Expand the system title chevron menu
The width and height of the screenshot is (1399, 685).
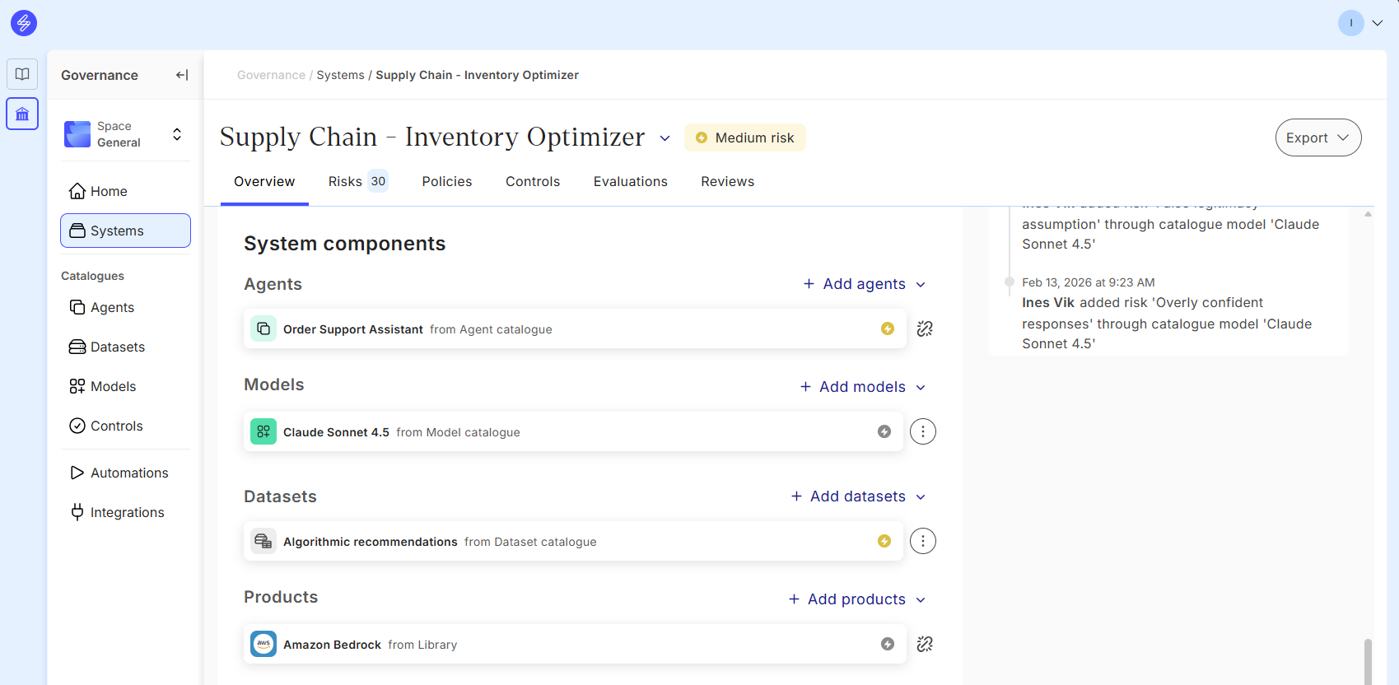coord(665,138)
